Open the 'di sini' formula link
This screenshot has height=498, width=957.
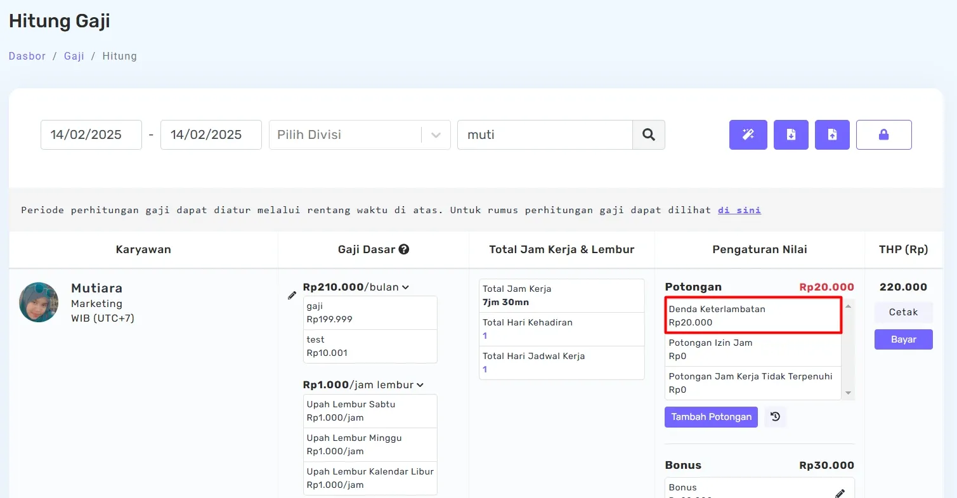point(739,210)
